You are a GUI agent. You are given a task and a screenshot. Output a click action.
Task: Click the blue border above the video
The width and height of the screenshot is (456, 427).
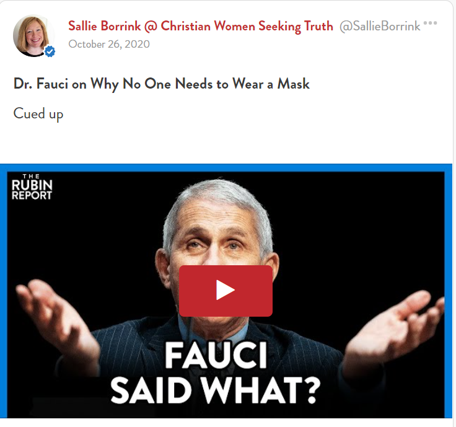226,168
